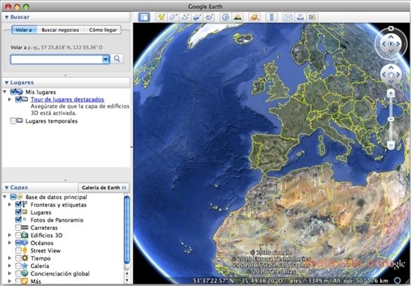The width and height of the screenshot is (411, 286).
Task: Enable the Tiempo layer checkbox
Action: click(x=19, y=258)
